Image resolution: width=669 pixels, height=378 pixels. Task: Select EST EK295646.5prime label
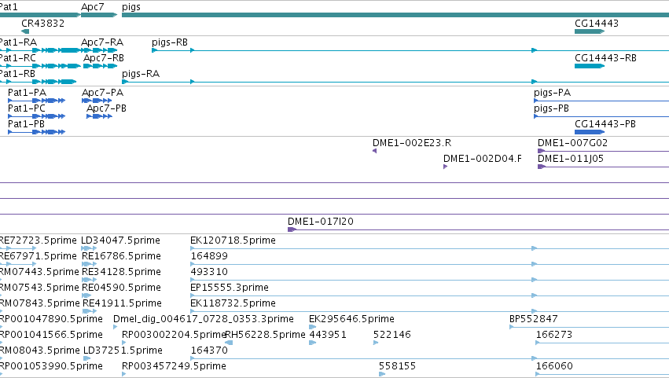[351, 319]
